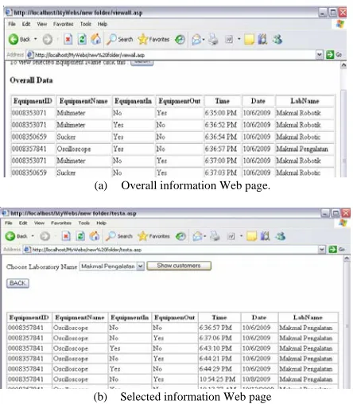Click Print icon in testa.asp window
Viewport: 353px width, 404px height.
[215, 236]
